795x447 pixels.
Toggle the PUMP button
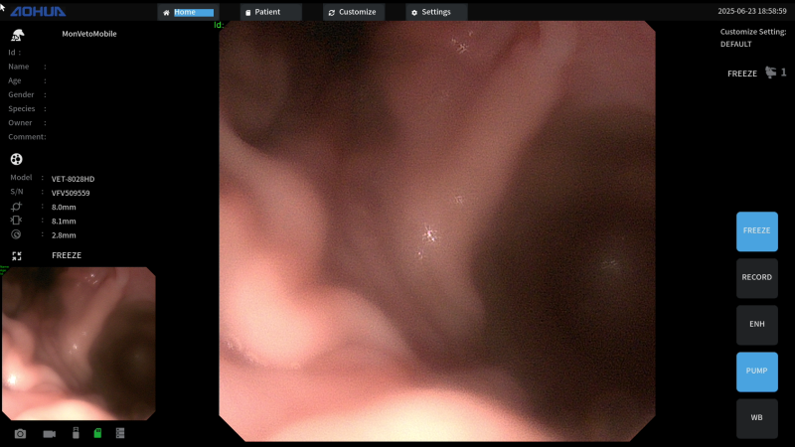pyautogui.click(x=757, y=372)
